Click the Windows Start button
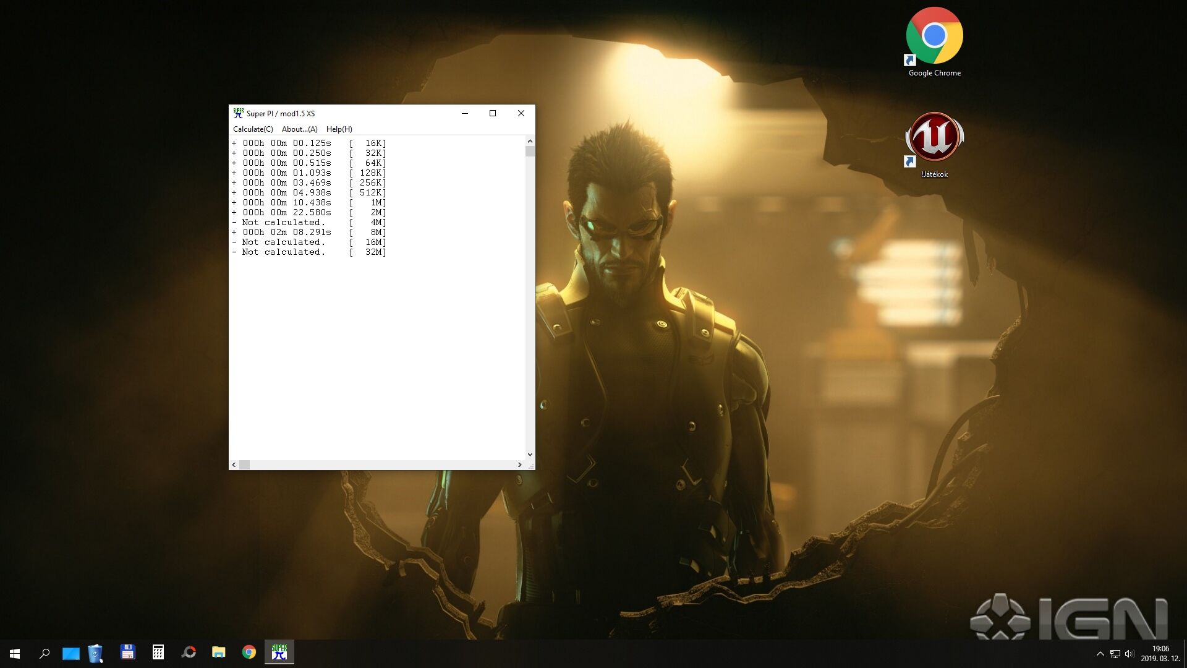 coord(15,653)
